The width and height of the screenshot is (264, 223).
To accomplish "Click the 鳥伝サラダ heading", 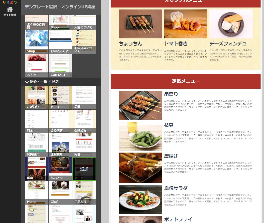I will pos(176,188).
